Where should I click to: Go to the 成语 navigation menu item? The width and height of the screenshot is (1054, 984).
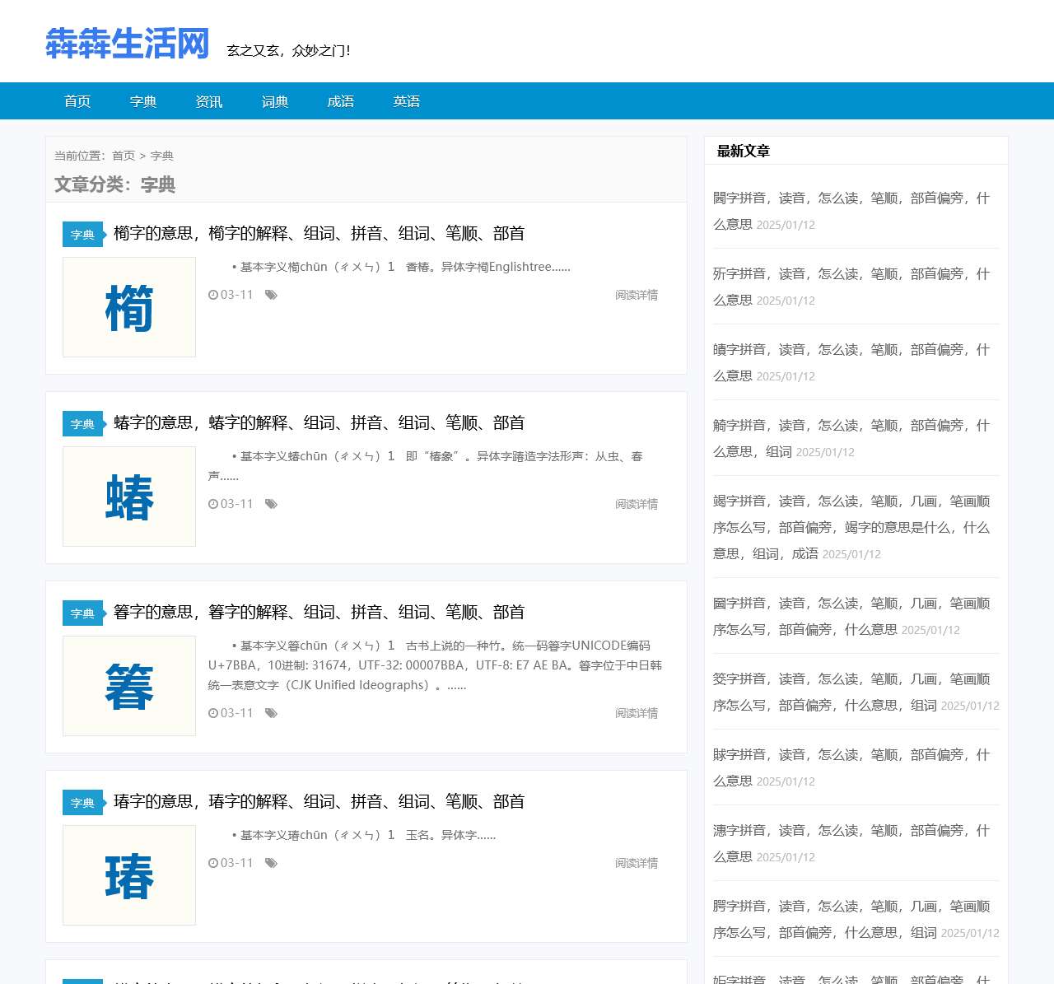(x=341, y=101)
